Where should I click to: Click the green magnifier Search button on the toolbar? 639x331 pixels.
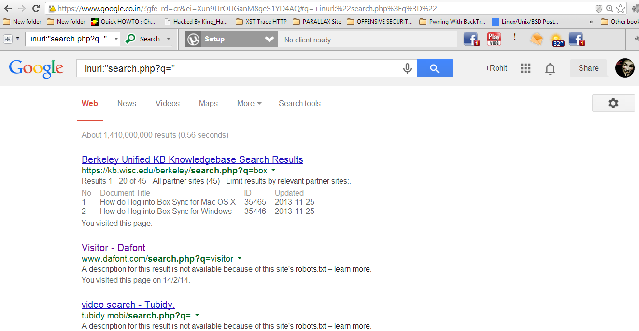(143, 39)
